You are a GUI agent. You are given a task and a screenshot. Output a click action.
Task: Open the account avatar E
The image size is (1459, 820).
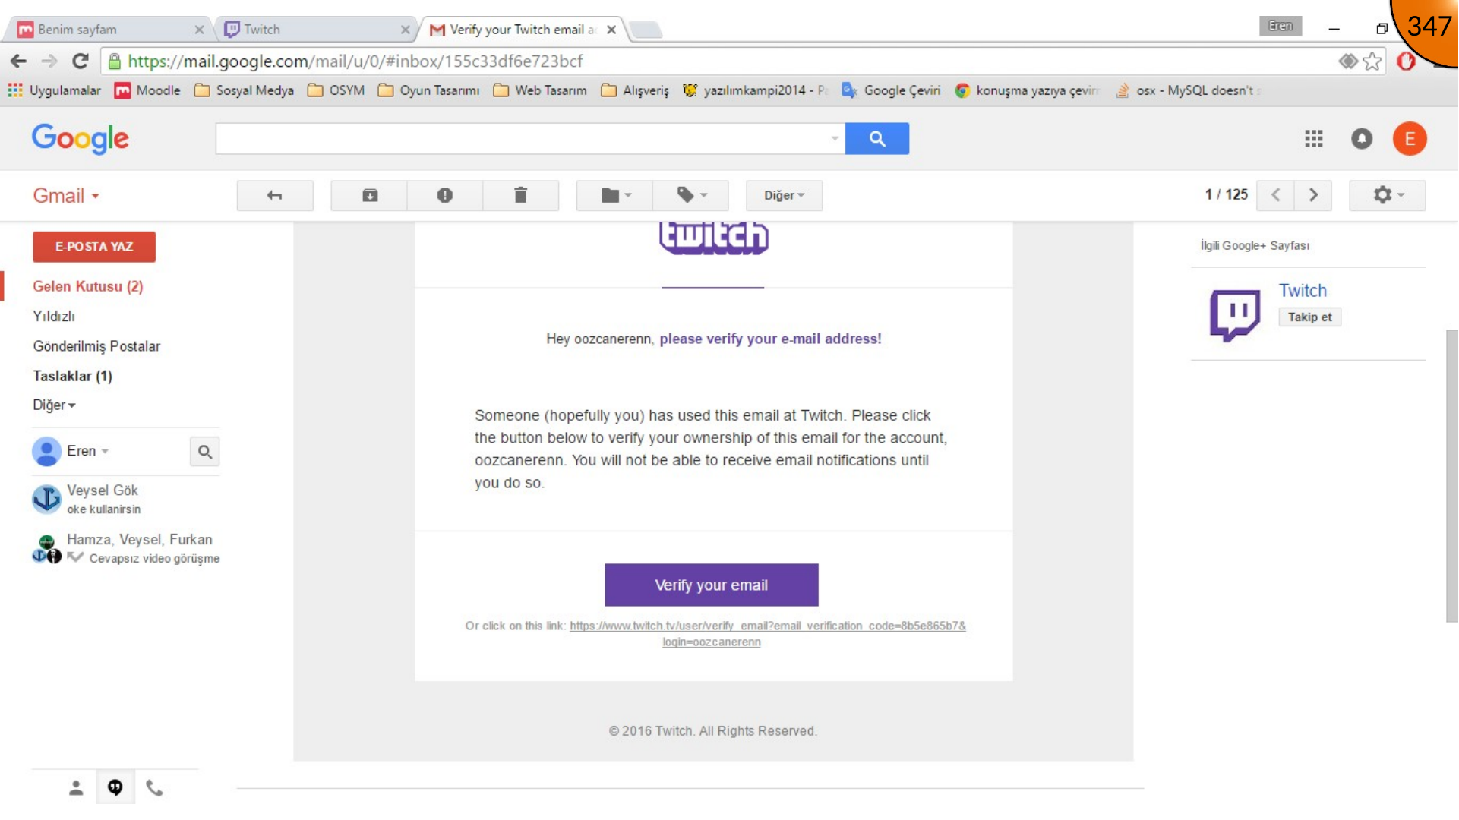tap(1410, 139)
